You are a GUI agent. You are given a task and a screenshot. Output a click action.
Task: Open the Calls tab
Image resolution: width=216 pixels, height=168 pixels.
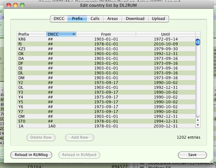point(95,19)
